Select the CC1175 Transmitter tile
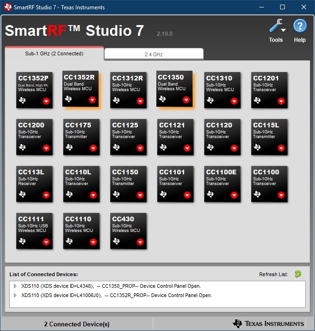 [81, 137]
